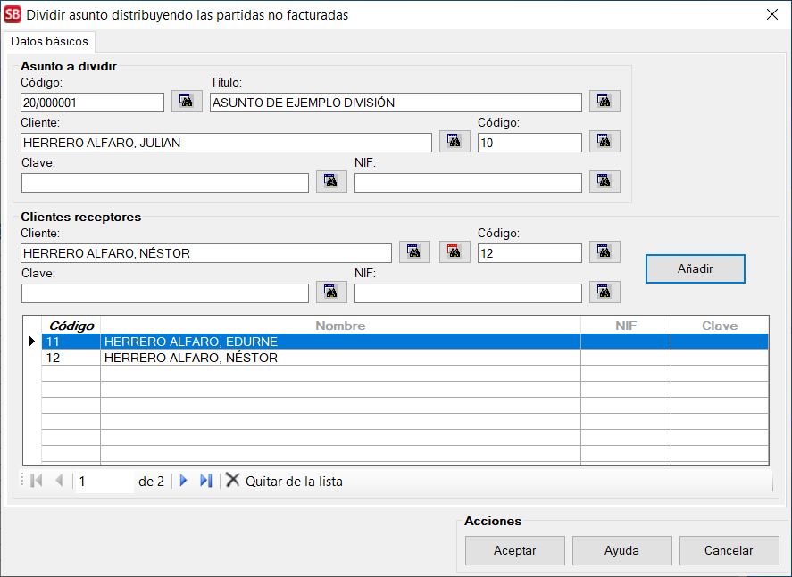Screen dimensions: 792x577
Task: Click search icon next to receptor Clave field
Action: click(x=329, y=293)
